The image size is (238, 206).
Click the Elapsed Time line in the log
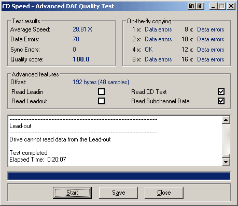pyautogui.click(x=38, y=160)
